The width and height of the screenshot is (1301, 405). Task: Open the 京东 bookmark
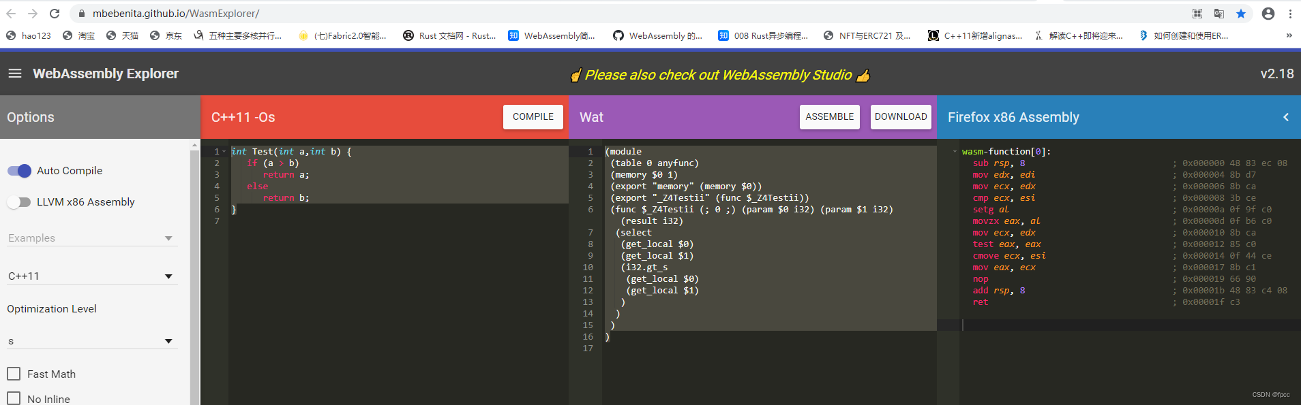(166, 35)
